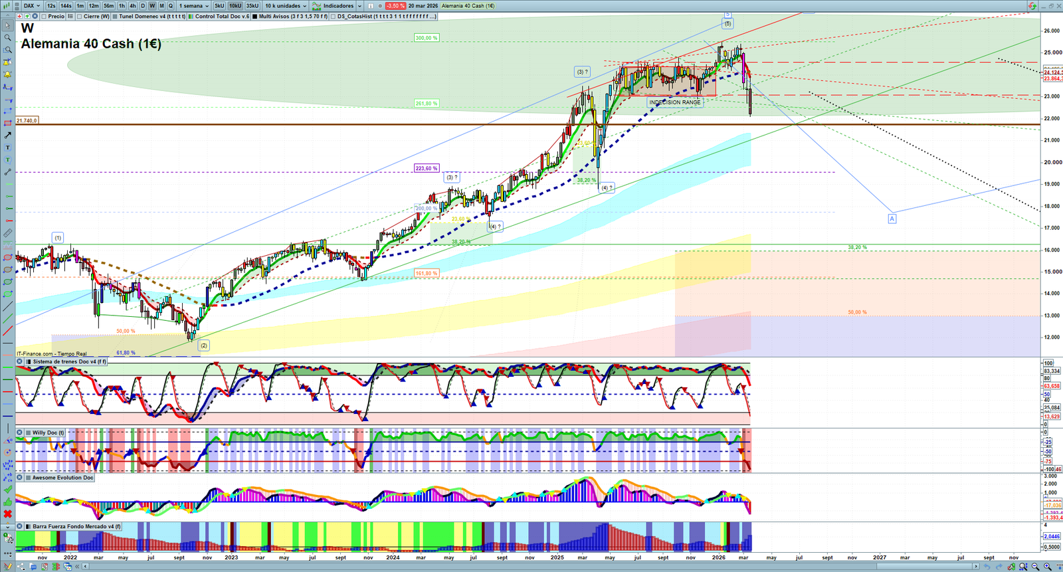Image resolution: width=1063 pixels, height=572 pixels.
Task: Select the arrow cursor tool
Action: click(7, 25)
